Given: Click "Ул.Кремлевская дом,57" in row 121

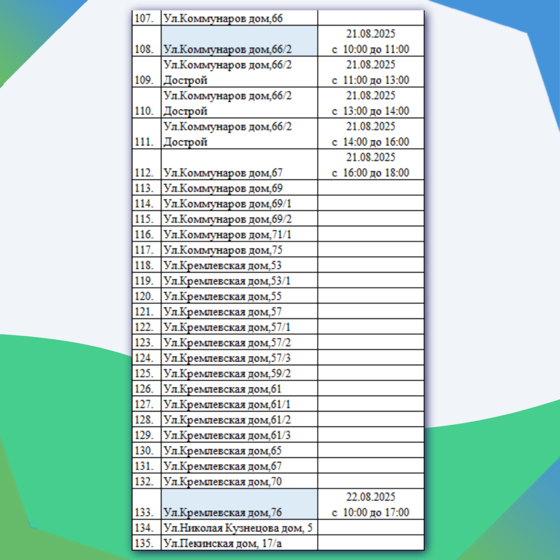Looking at the screenshot, I should tap(239, 311).
